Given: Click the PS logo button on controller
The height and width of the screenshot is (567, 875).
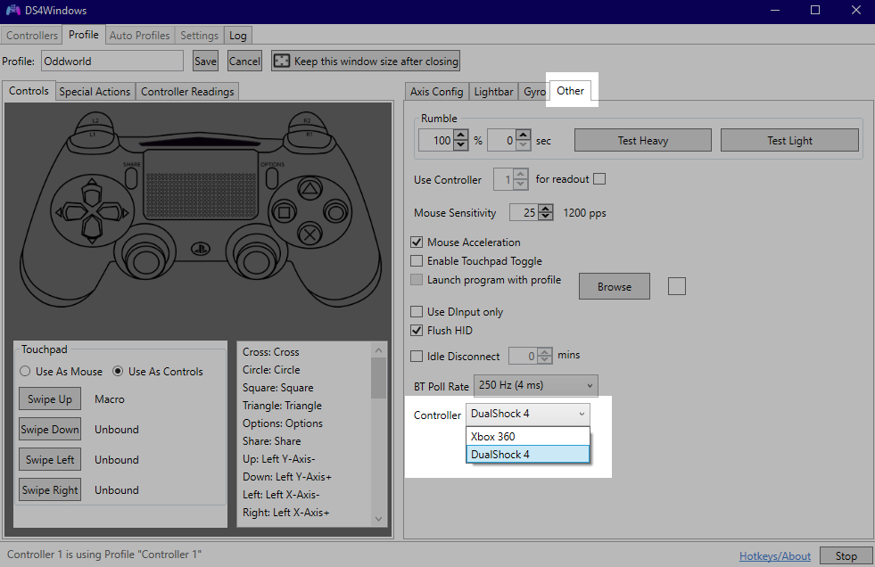Looking at the screenshot, I should [x=201, y=249].
